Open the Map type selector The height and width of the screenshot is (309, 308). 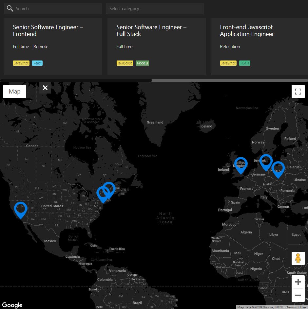click(x=14, y=92)
